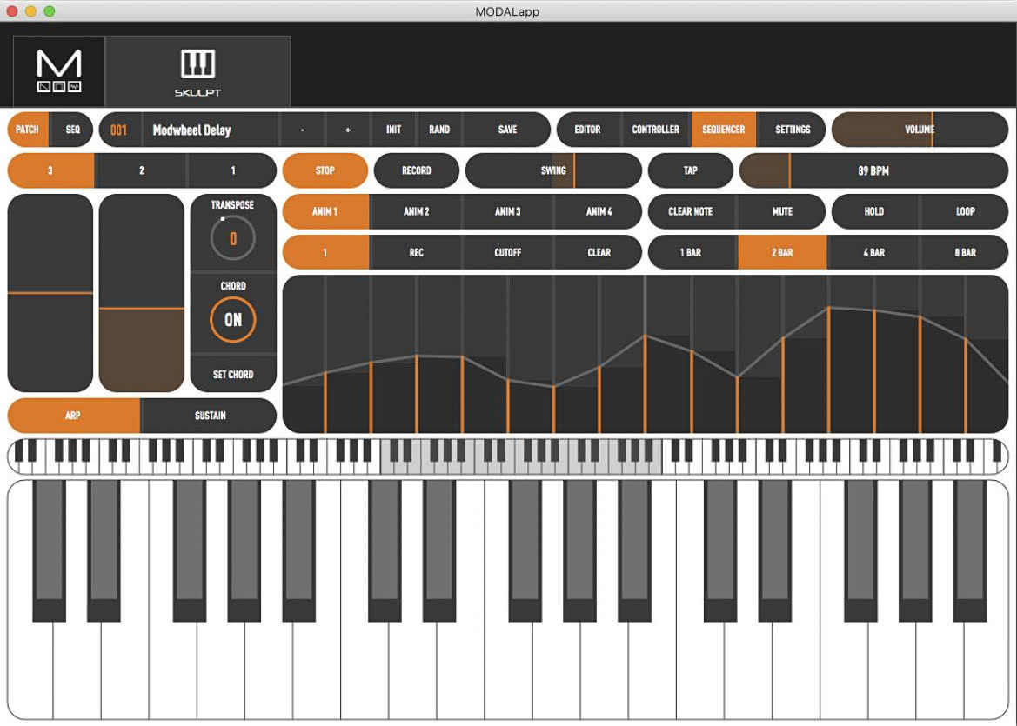The width and height of the screenshot is (1017, 726).
Task: Click the animation CLEAR button
Action: [599, 252]
